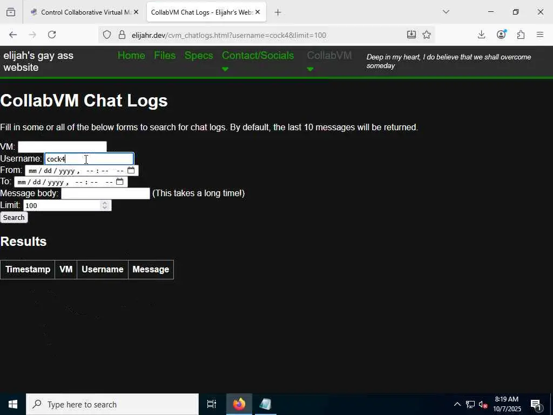Close the CollabVM Chat Logs tab

tap(258, 12)
